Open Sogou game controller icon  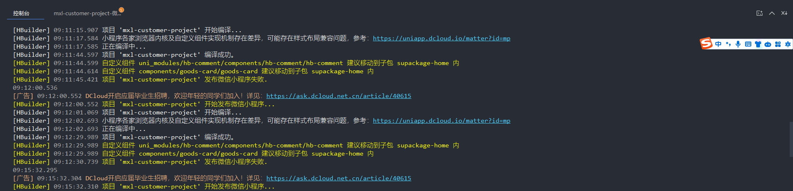coord(768,44)
